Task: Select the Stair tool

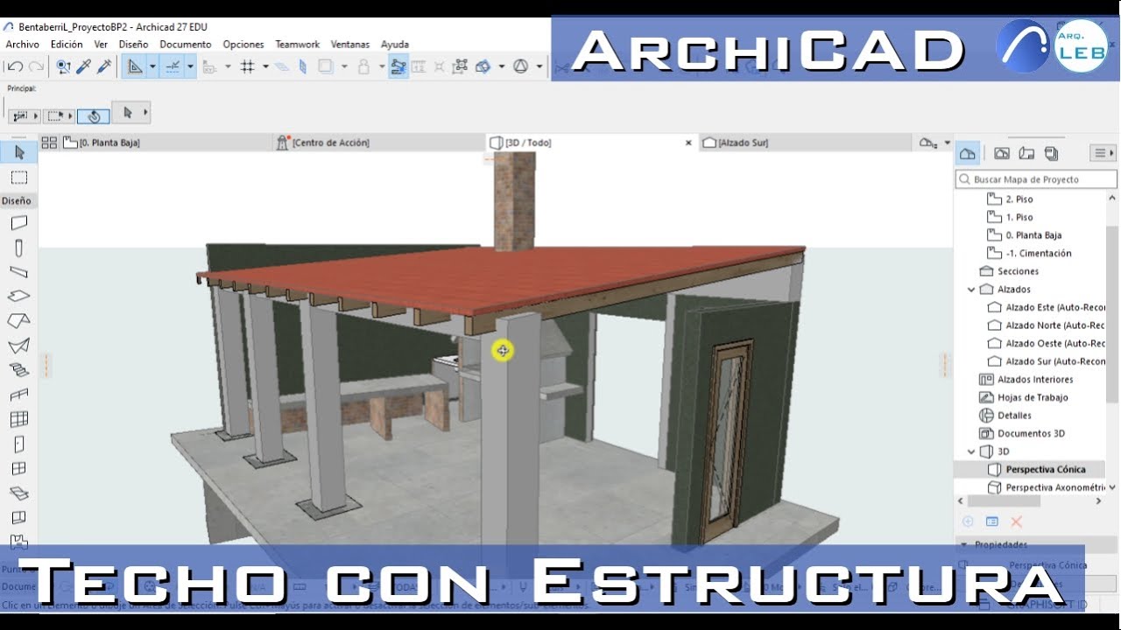Action: [19, 370]
